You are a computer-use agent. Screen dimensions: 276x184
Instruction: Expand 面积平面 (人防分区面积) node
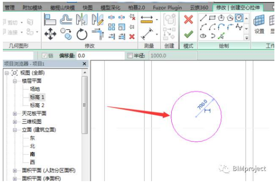pyautogui.click(x=15, y=171)
